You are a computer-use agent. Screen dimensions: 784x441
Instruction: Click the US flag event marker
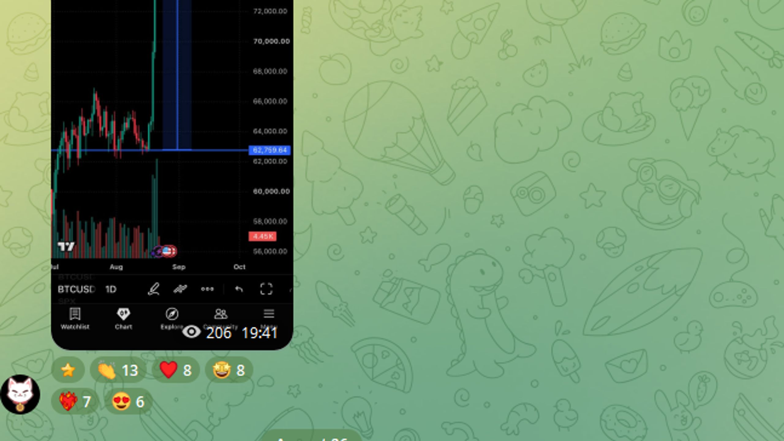pos(167,251)
